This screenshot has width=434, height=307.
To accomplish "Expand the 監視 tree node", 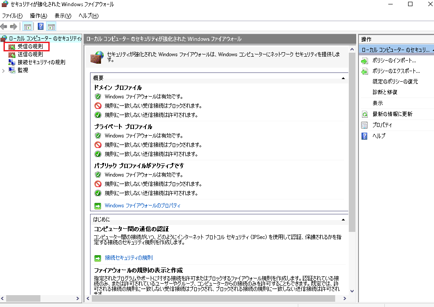I will click(x=4, y=71).
